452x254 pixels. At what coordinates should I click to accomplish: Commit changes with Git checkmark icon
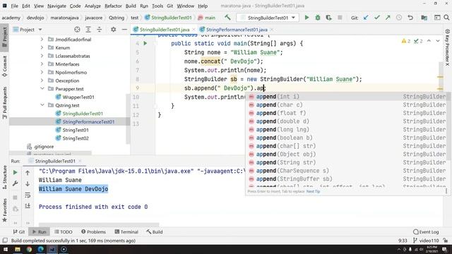pyautogui.click(x=376, y=18)
